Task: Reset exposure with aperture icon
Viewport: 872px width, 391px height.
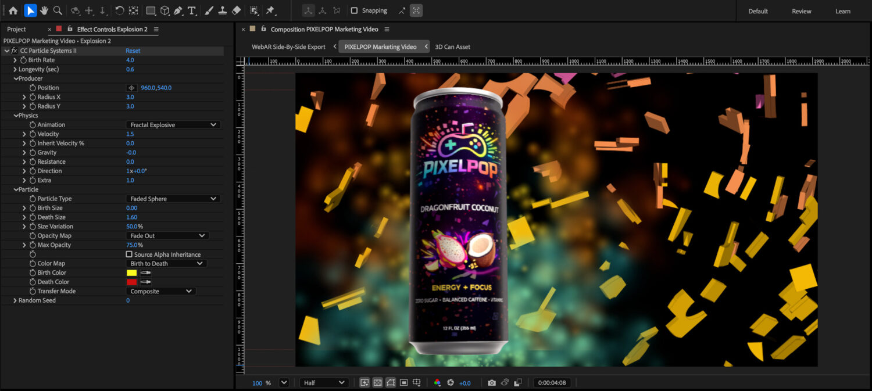Action: click(x=451, y=383)
